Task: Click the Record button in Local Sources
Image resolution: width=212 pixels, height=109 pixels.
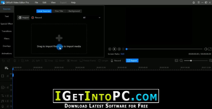Action: 37,18
